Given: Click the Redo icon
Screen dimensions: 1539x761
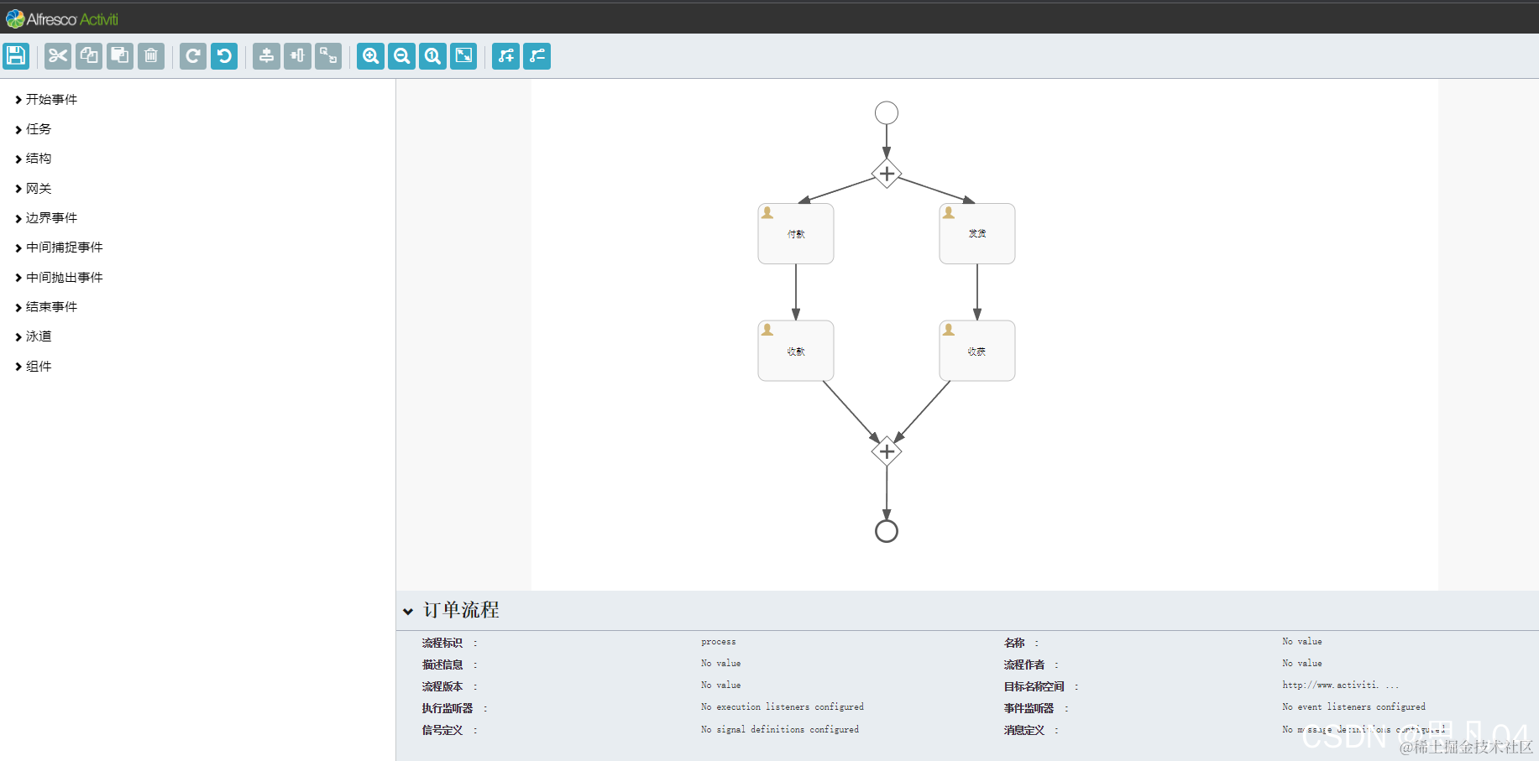Looking at the screenshot, I should coord(192,56).
